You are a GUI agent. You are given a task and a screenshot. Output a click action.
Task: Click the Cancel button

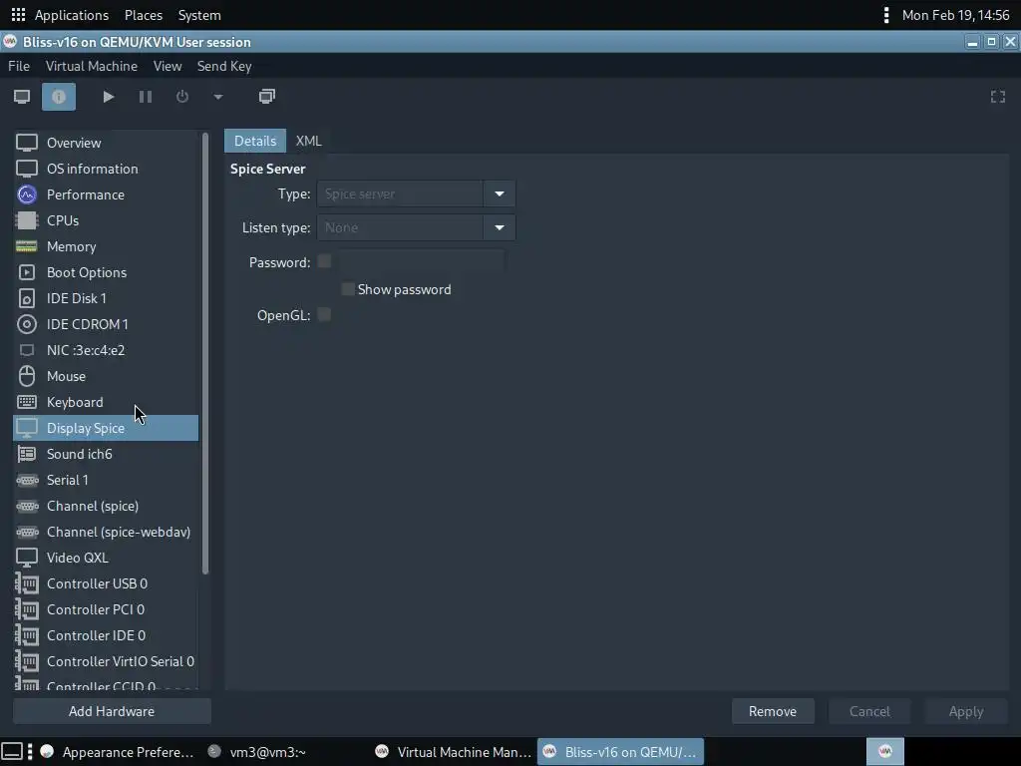pyautogui.click(x=869, y=711)
